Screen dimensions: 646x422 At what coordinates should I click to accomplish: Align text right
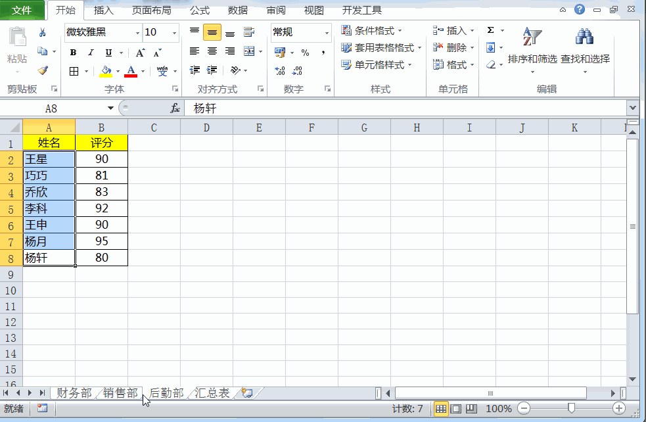tap(230, 51)
